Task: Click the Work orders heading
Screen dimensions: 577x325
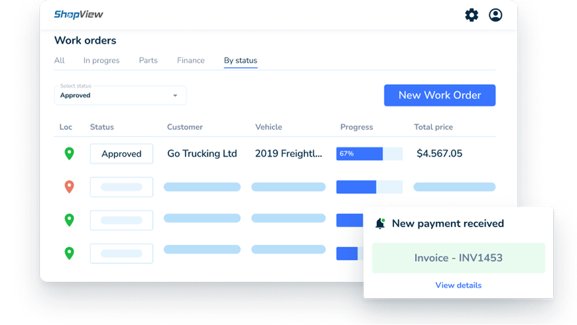Action: coord(86,40)
